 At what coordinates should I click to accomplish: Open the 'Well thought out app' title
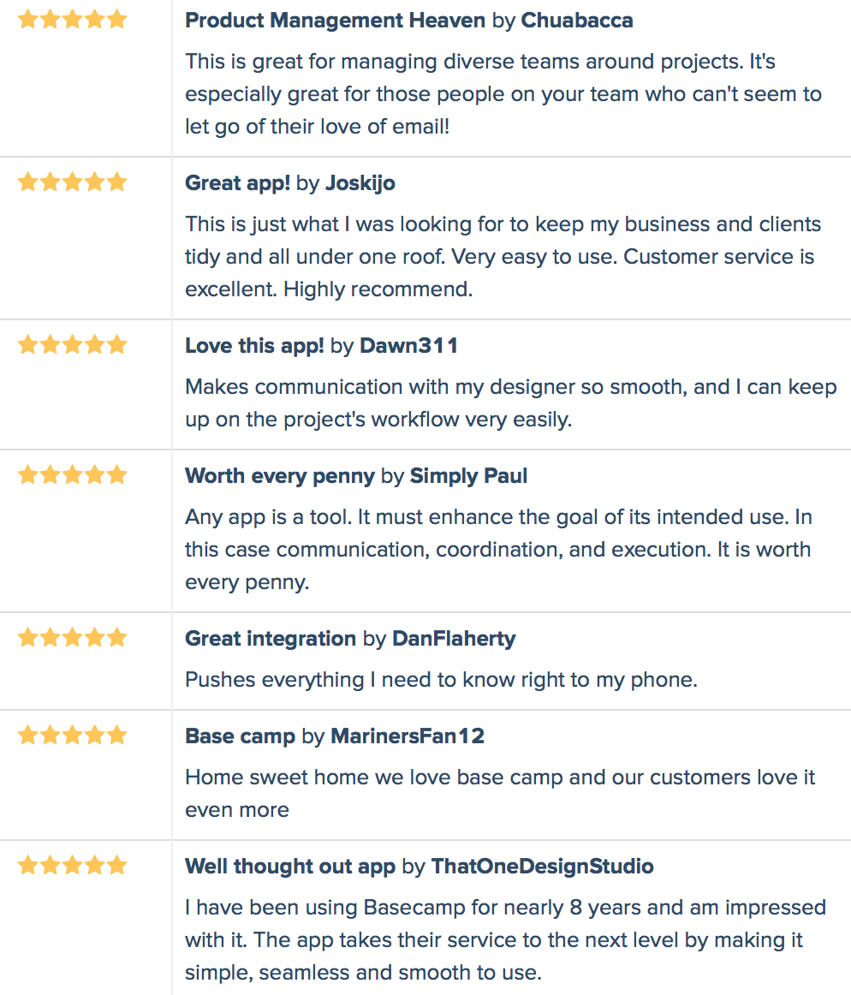[x=290, y=867]
